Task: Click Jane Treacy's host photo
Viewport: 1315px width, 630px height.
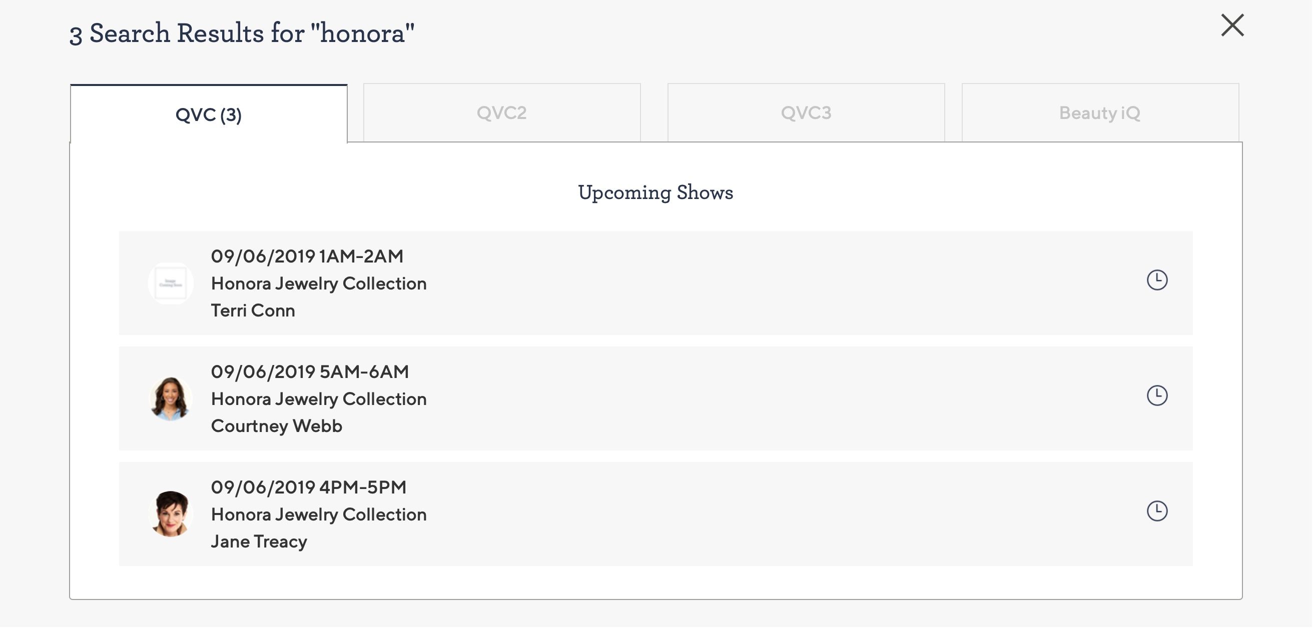Action: (171, 513)
